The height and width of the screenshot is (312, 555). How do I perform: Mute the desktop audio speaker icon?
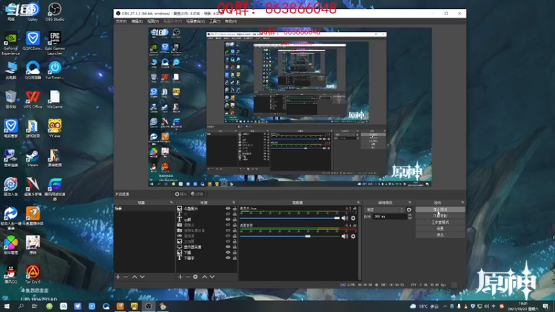coord(345,236)
